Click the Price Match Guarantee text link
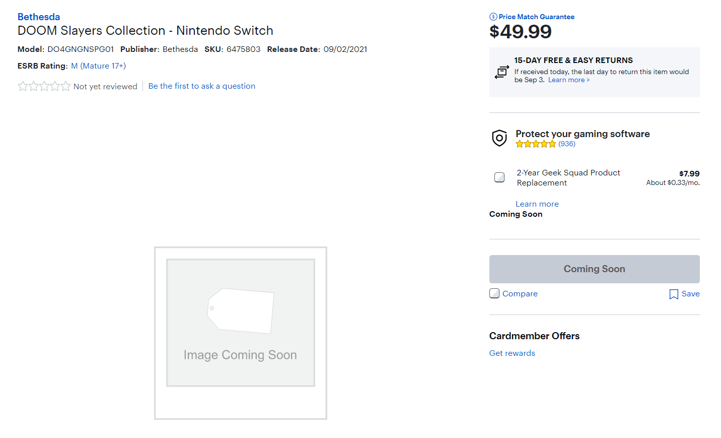This screenshot has width=721, height=438. click(536, 17)
